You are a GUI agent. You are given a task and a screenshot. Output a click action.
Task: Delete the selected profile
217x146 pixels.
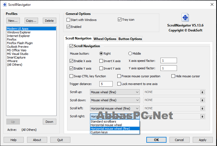pos(49,21)
